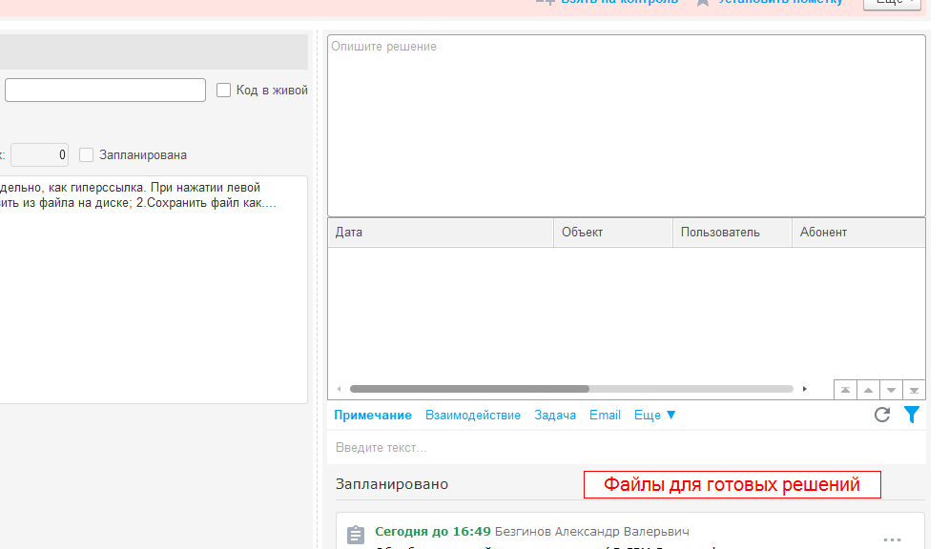Open three-dots menu on planned task

[892, 539]
